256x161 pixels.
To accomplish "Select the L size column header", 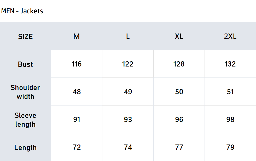I will point(128,36).
